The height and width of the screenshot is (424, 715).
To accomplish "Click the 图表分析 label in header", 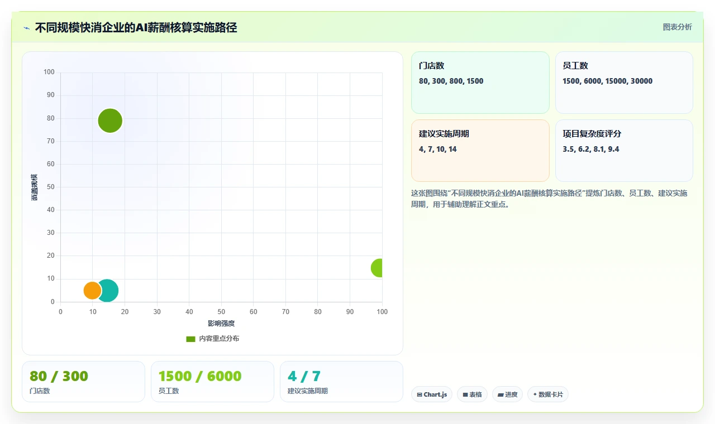I will 677,27.
